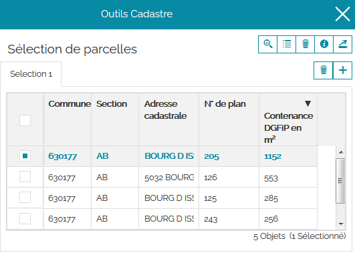The height and width of the screenshot is (269, 355).
Task: Sort by the Section column header
Action: point(112,103)
